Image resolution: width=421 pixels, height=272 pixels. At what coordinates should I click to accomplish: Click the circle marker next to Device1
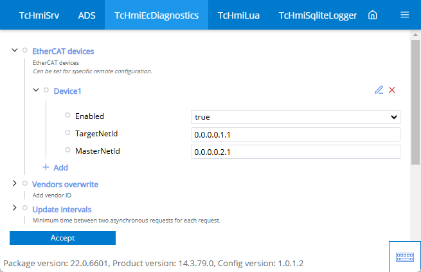pos(46,90)
